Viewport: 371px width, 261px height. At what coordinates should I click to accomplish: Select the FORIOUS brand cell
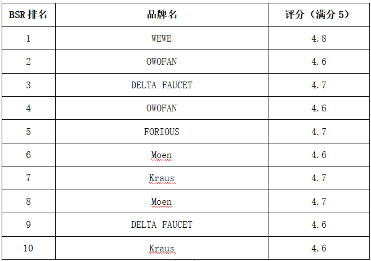click(162, 132)
